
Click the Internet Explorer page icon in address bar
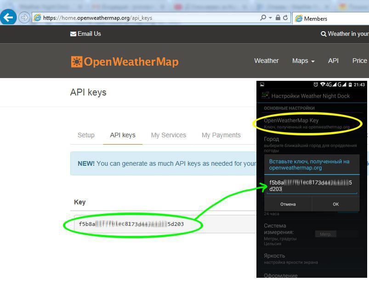click(37, 17)
